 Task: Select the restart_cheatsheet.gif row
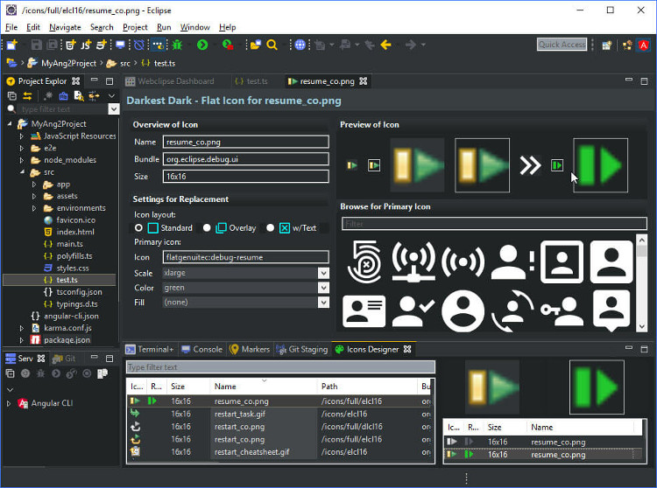[x=279, y=452]
